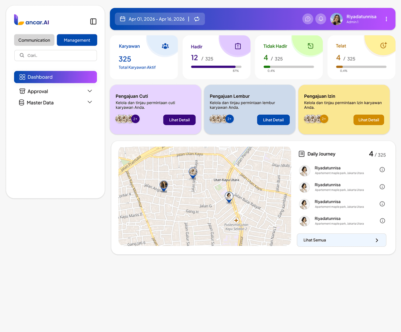Open the Master Data menu item
This screenshot has height=332, width=401.
pos(55,103)
